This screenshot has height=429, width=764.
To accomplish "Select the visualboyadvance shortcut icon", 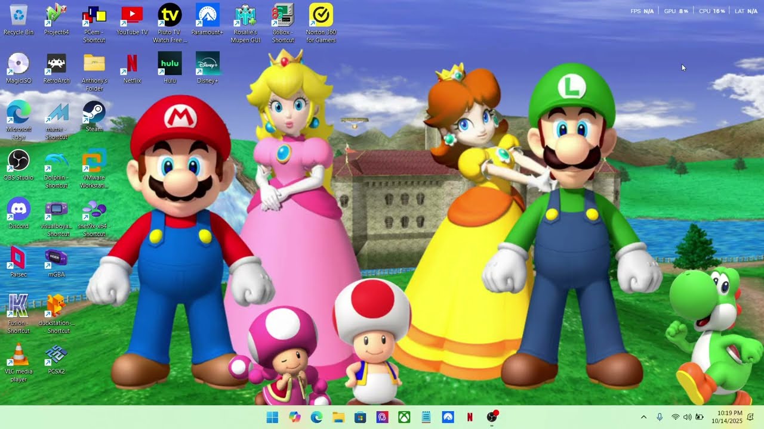I will point(56,217).
